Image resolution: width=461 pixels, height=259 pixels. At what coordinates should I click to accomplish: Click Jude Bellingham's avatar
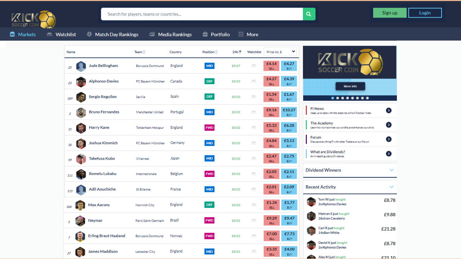[81, 66]
